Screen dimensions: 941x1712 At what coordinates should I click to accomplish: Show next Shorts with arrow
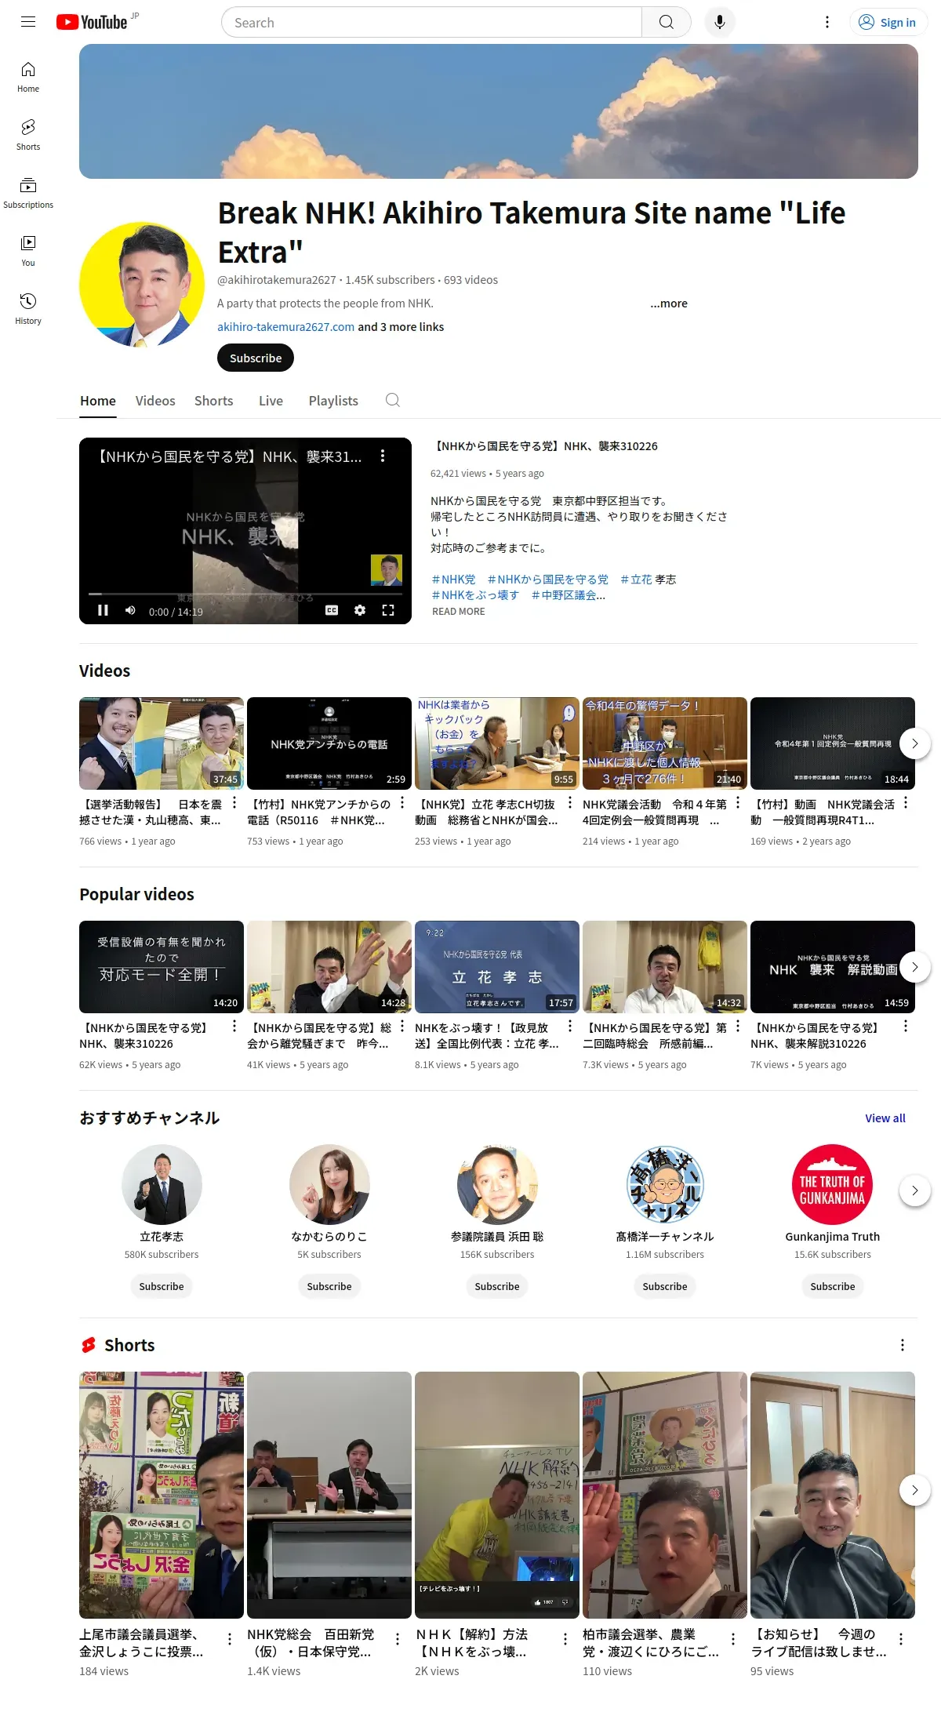coord(914,1490)
